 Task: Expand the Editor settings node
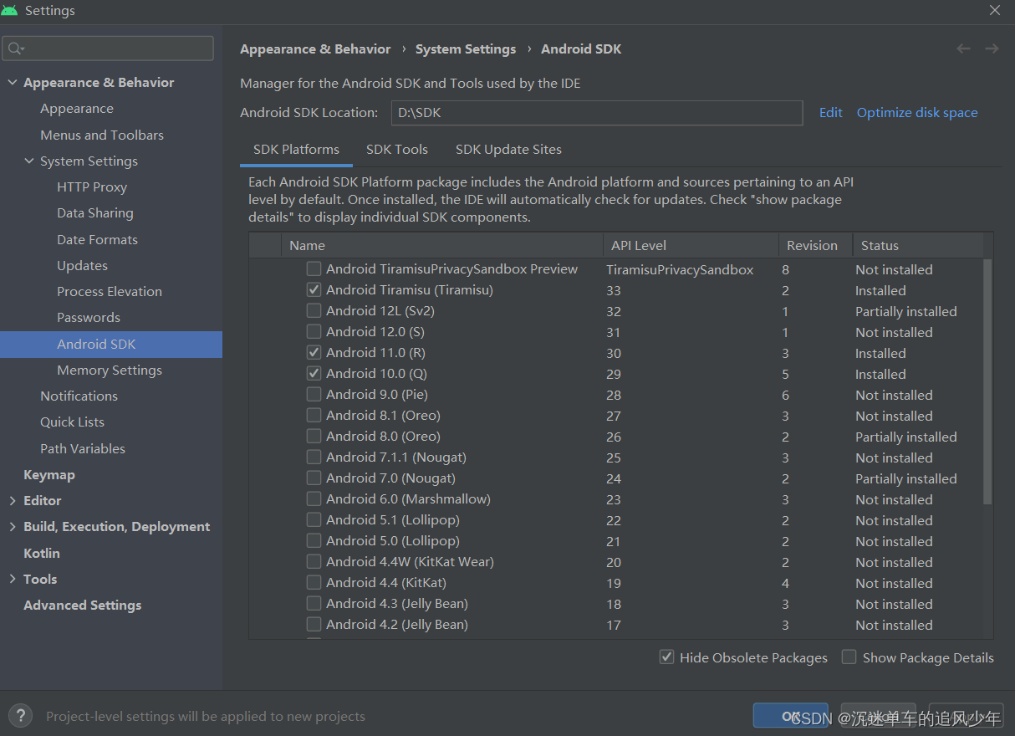tap(13, 500)
